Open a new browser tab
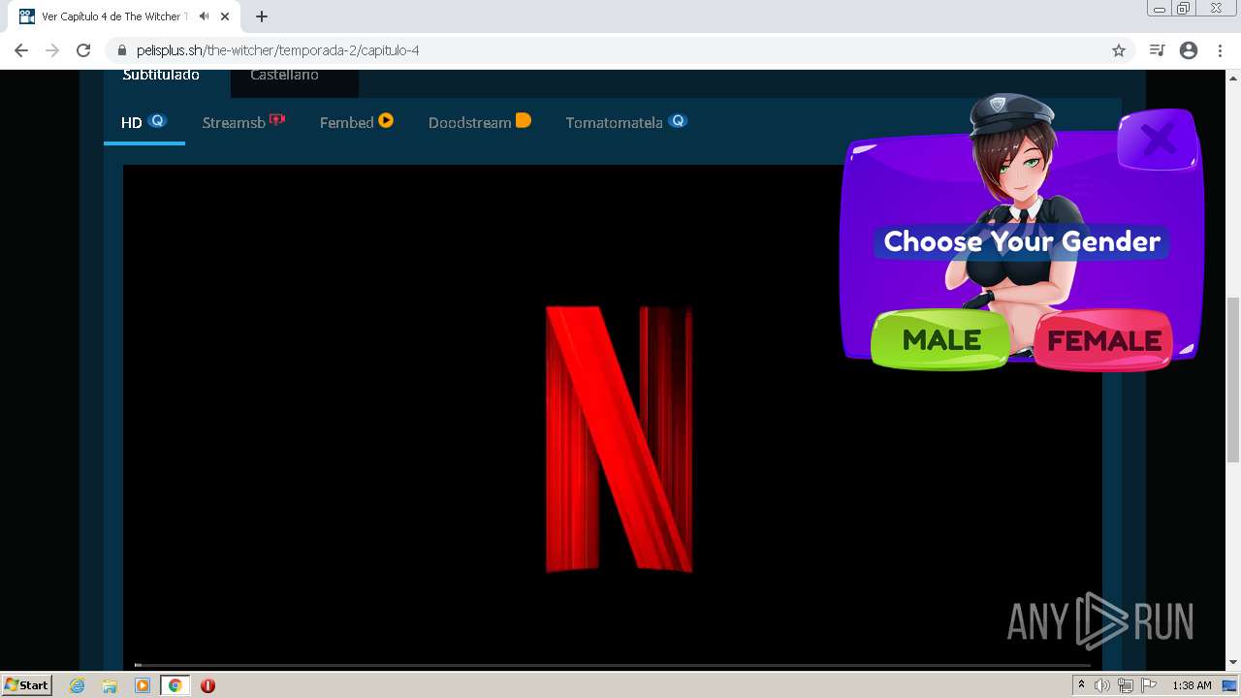Viewport: 1241px width, 698px height. (x=262, y=16)
